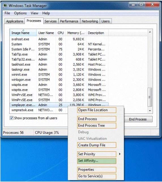The height and width of the screenshot is (182, 162).
Task: Switch to the Services tab
Action: click(50, 21)
